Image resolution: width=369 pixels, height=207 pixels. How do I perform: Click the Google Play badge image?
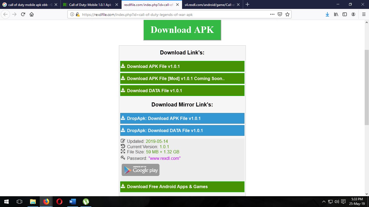pos(140,170)
